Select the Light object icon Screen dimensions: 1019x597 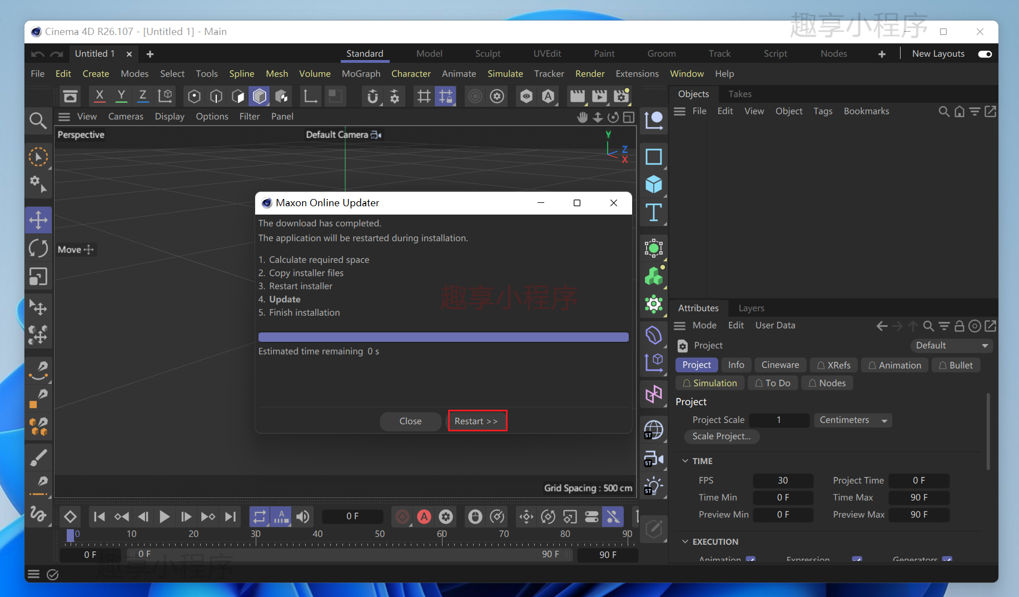click(x=654, y=486)
